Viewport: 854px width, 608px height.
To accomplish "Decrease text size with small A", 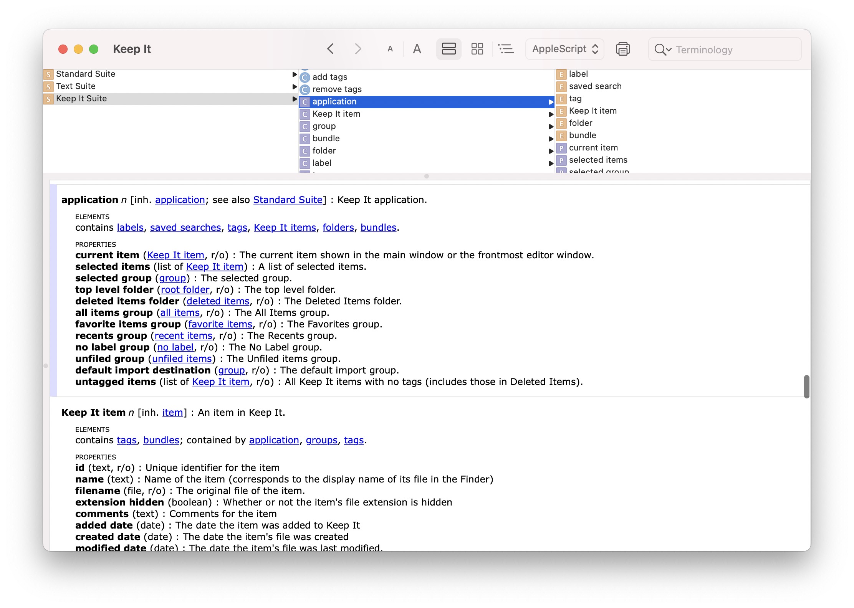I will coord(390,49).
